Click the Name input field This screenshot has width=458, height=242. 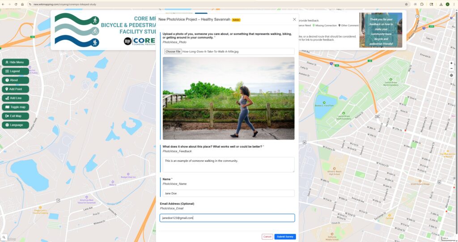coord(227,193)
